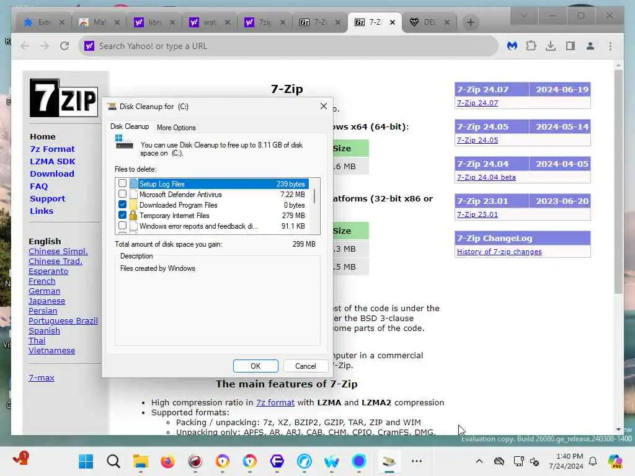The image size is (635, 476).
Task: Switch to the last tab starting with DE
Action: pyautogui.click(x=429, y=22)
